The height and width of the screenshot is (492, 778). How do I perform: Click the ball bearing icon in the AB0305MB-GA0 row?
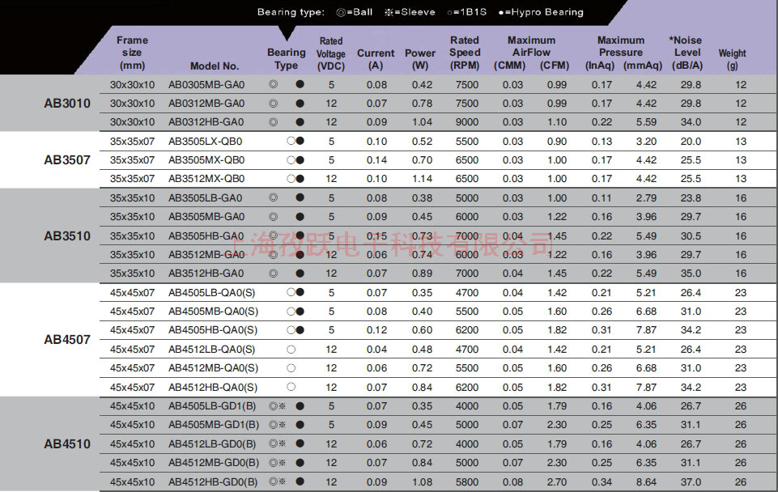tap(273, 85)
